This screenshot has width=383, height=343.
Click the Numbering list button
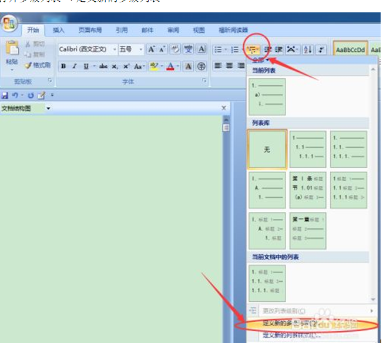click(x=235, y=49)
